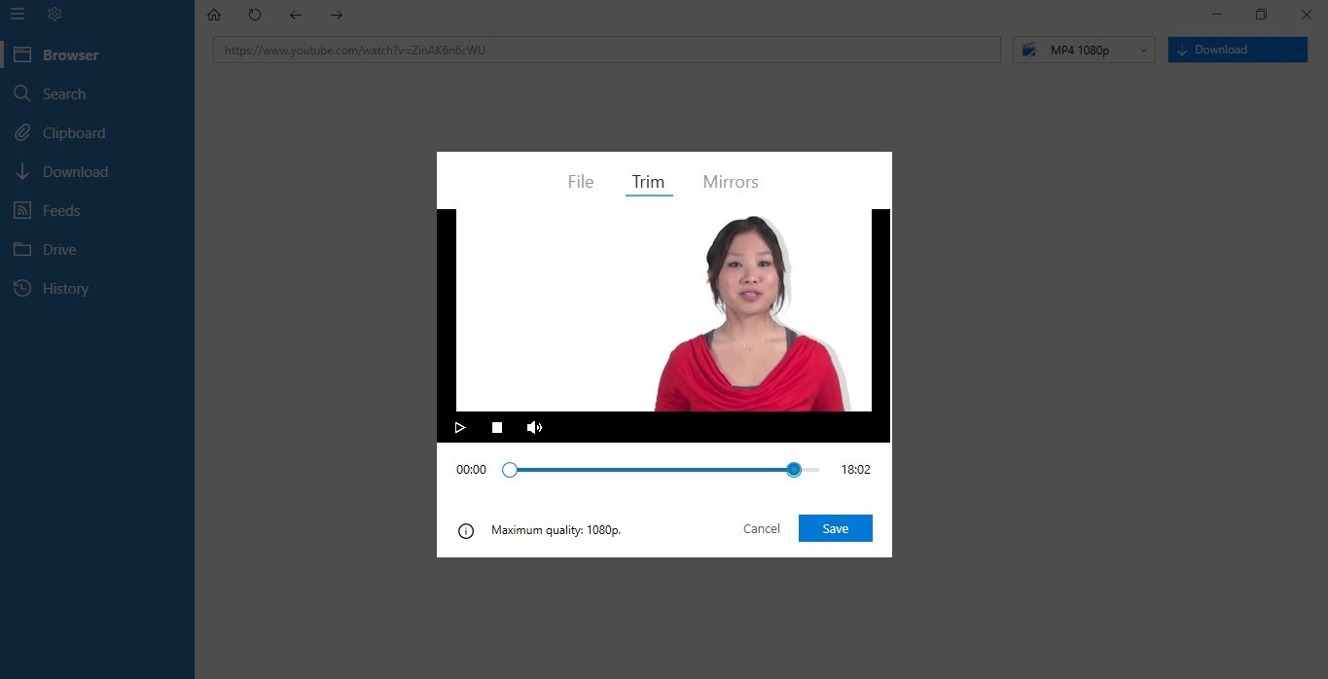Screen dimensions: 1328x679
Task: Open the MP4 1080p format dropdown
Action: point(1084,51)
